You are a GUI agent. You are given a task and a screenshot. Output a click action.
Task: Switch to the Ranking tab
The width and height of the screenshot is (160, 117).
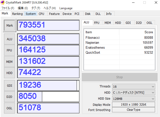click(17, 14)
